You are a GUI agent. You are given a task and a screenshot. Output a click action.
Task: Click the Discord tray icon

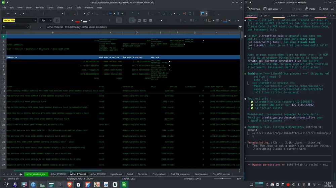(272, 184)
